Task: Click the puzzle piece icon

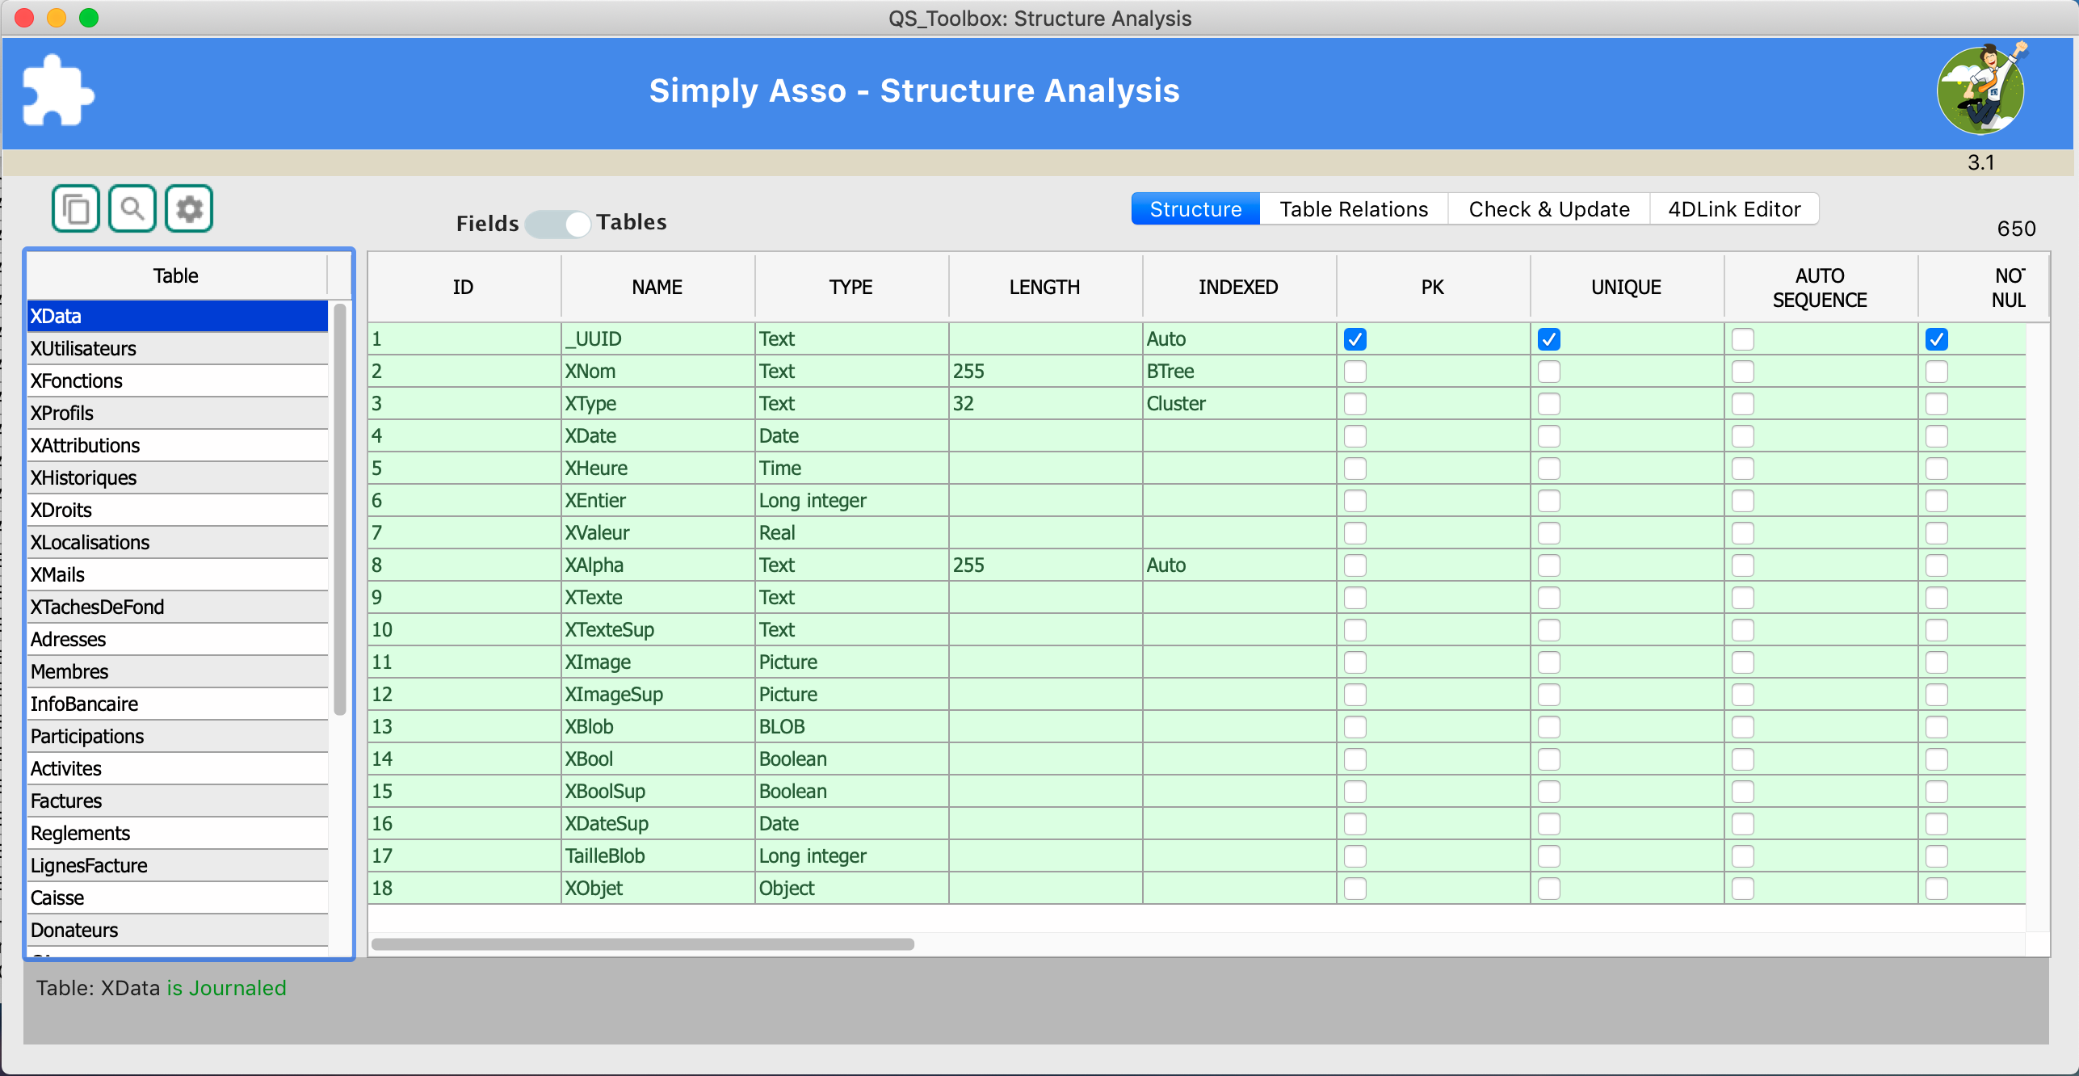Action: [57, 90]
